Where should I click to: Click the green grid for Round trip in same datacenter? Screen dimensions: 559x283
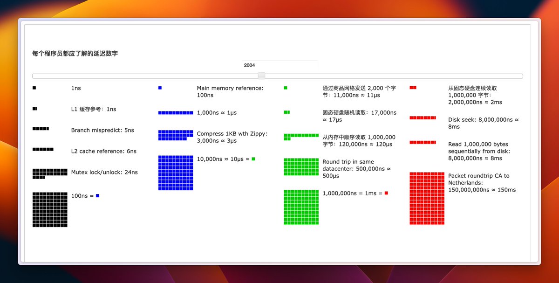(301, 167)
